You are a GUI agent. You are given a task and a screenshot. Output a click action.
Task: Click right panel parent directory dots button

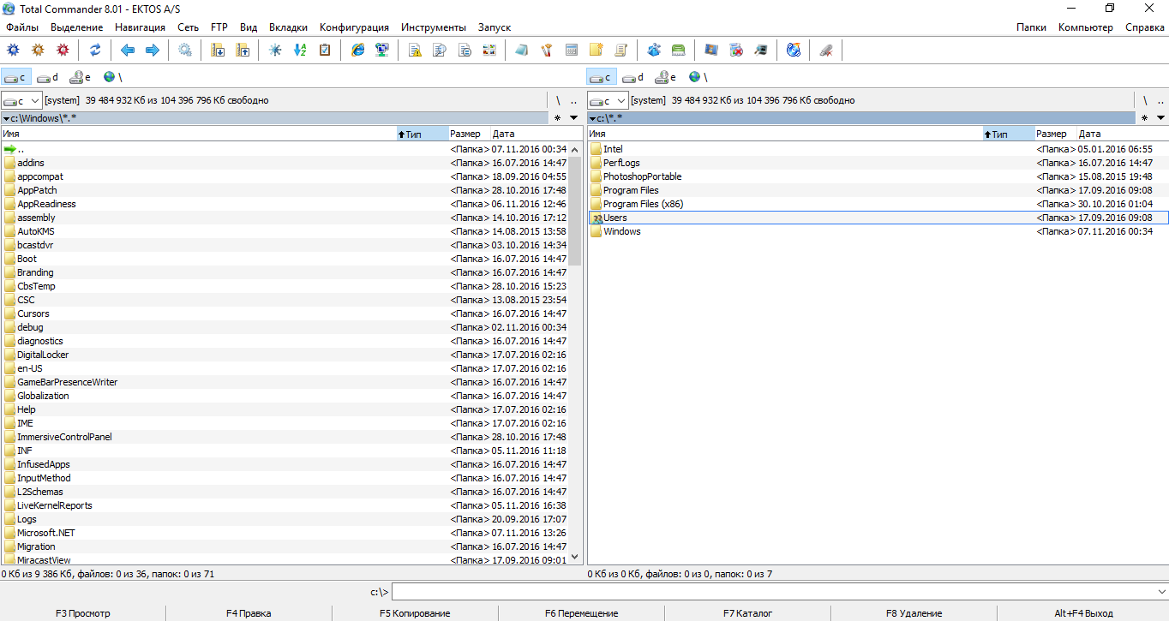(1160, 100)
